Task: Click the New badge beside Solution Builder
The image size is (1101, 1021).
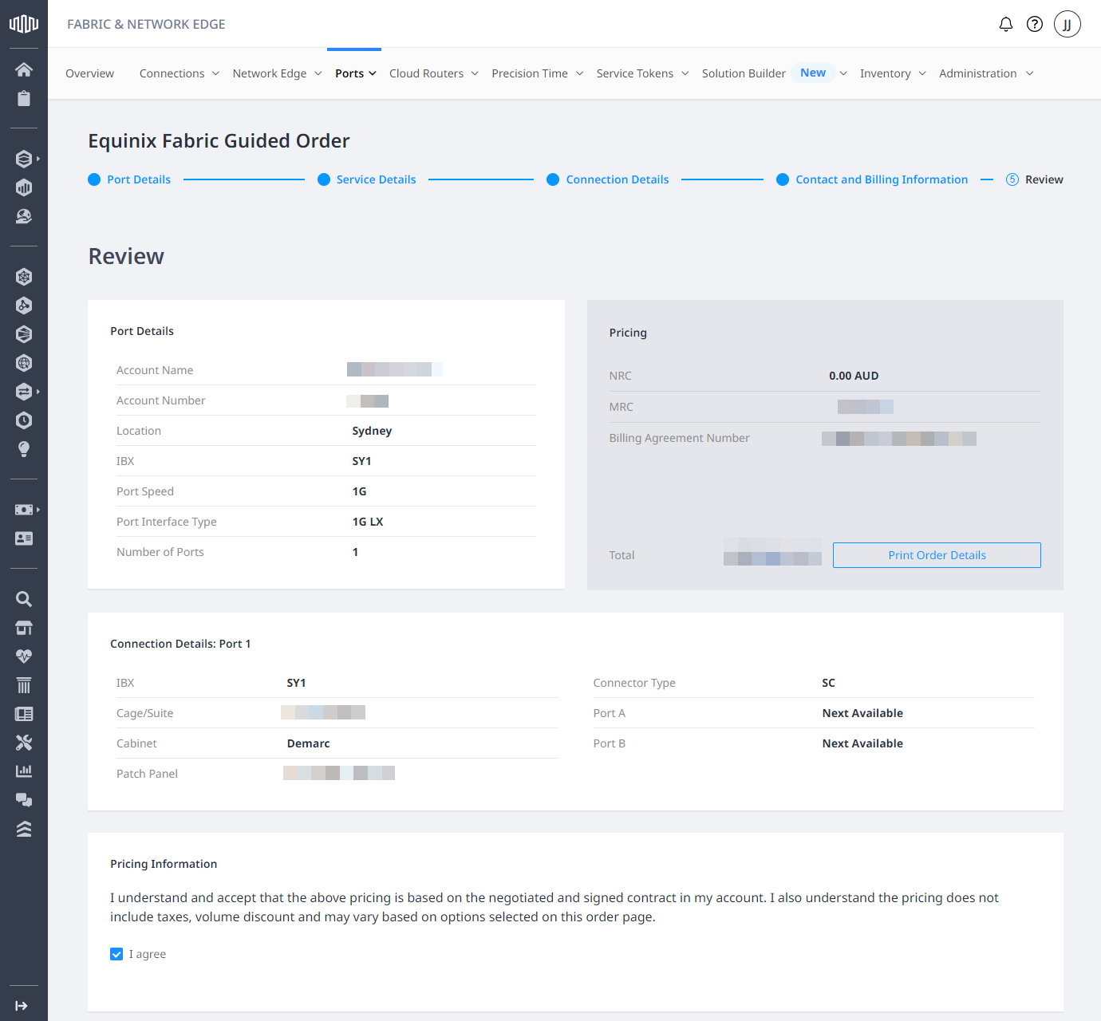Action: 813,73
